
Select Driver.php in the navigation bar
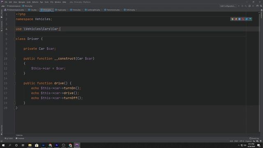28,6
